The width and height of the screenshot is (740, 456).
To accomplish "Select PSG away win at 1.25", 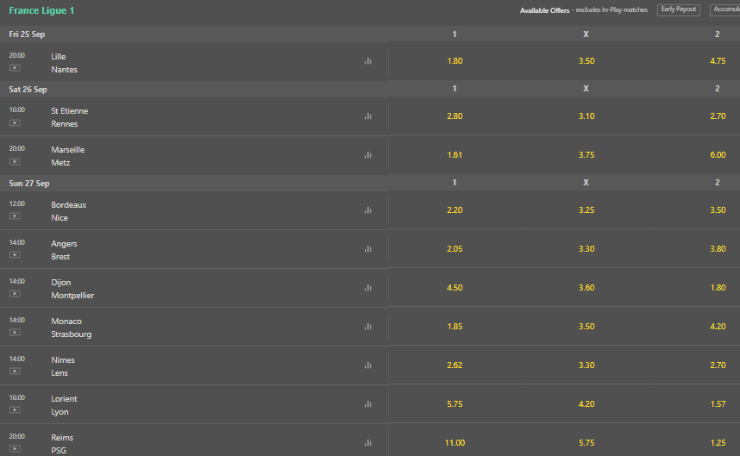I will tap(718, 443).
